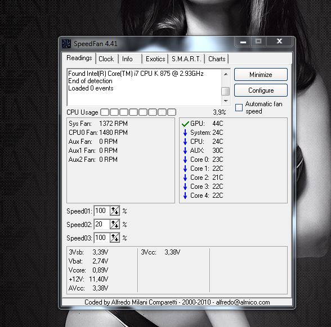Click the log scrollbar thumb
Screen dimensions: 331x327
[226, 91]
